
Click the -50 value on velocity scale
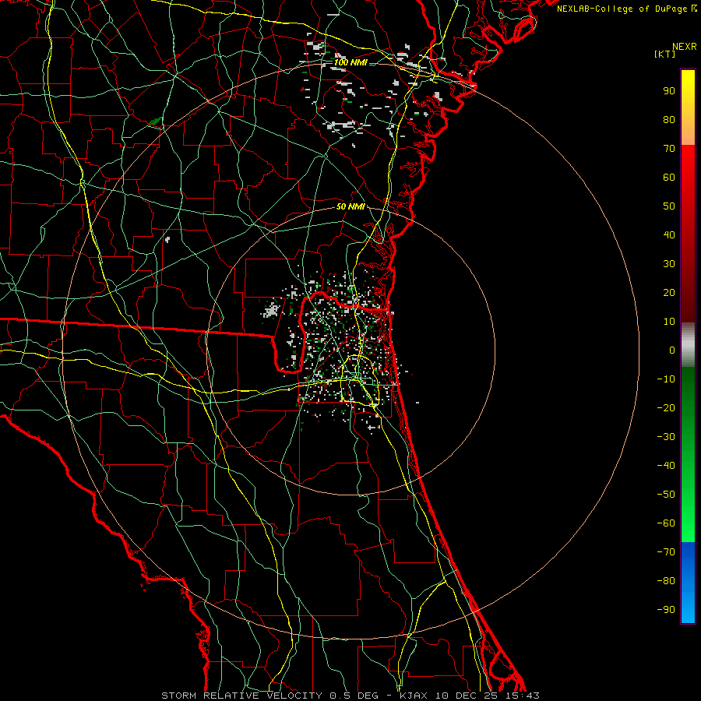coord(666,495)
